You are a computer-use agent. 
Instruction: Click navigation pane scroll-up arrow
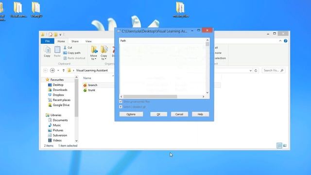[76, 77]
